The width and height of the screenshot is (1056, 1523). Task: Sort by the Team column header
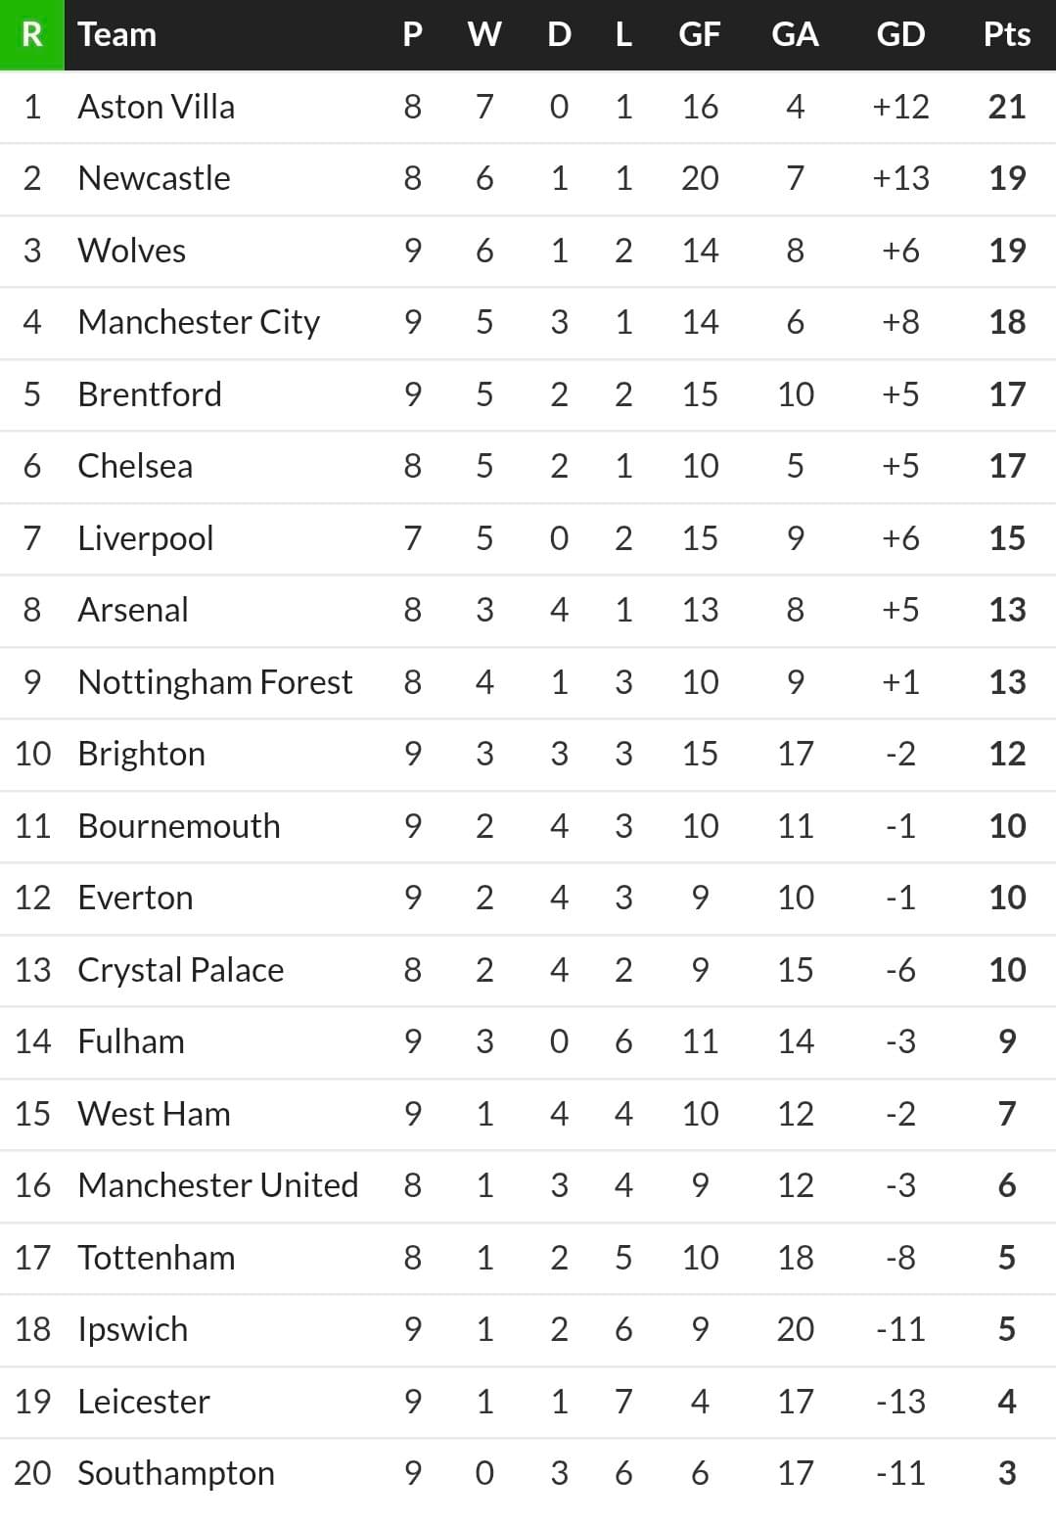116,34
